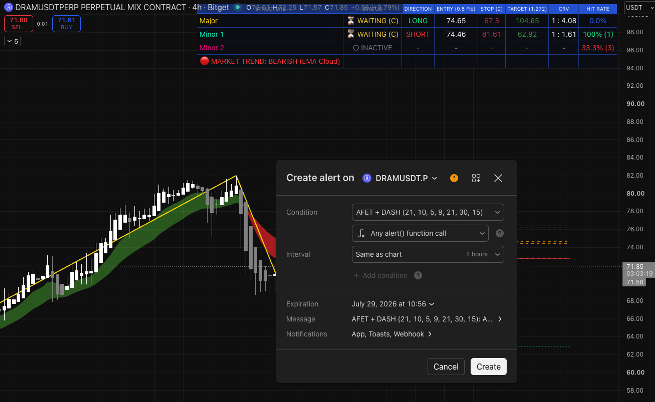The height and width of the screenshot is (402, 655).
Task: Click the ENTRY (0.5 Fib) column header
Action: pos(456,9)
